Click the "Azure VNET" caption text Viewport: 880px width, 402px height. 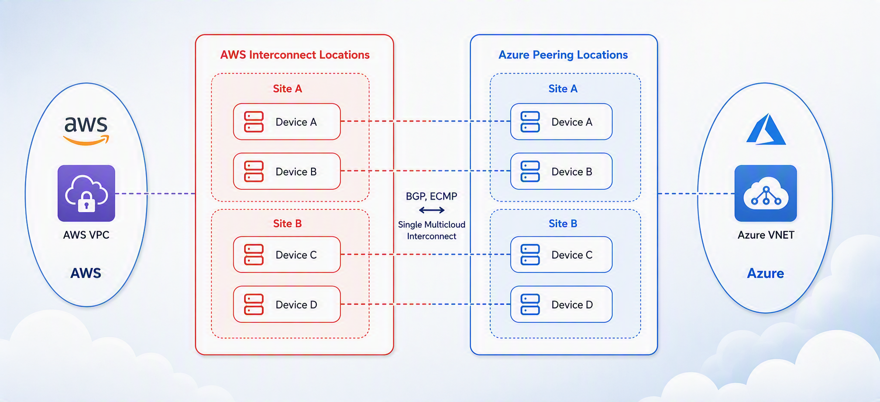click(766, 235)
